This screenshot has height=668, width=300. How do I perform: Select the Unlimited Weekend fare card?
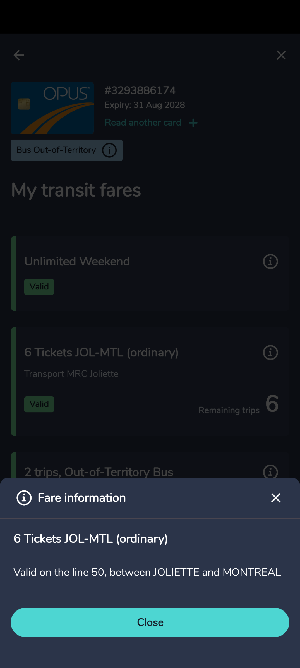click(150, 273)
